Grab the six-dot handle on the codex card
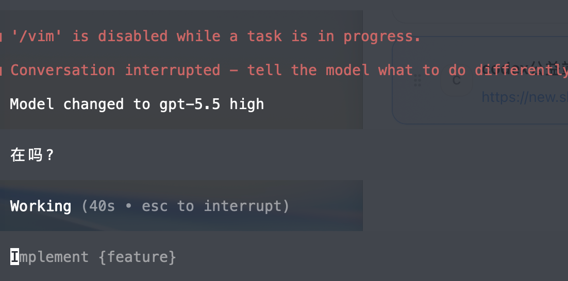The width and height of the screenshot is (568, 281). coord(417,80)
